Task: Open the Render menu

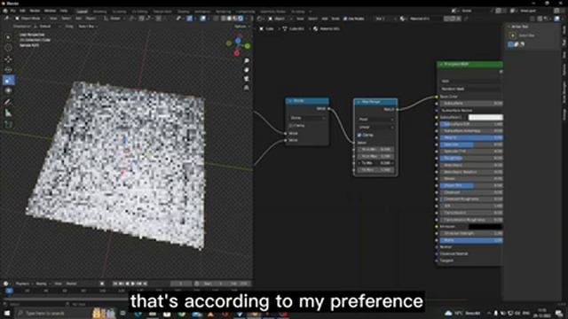Action: [x=35, y=11]
